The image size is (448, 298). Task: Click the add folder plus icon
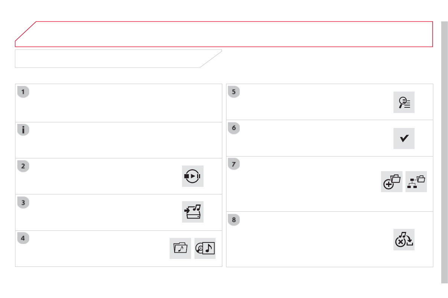[392, 182]
